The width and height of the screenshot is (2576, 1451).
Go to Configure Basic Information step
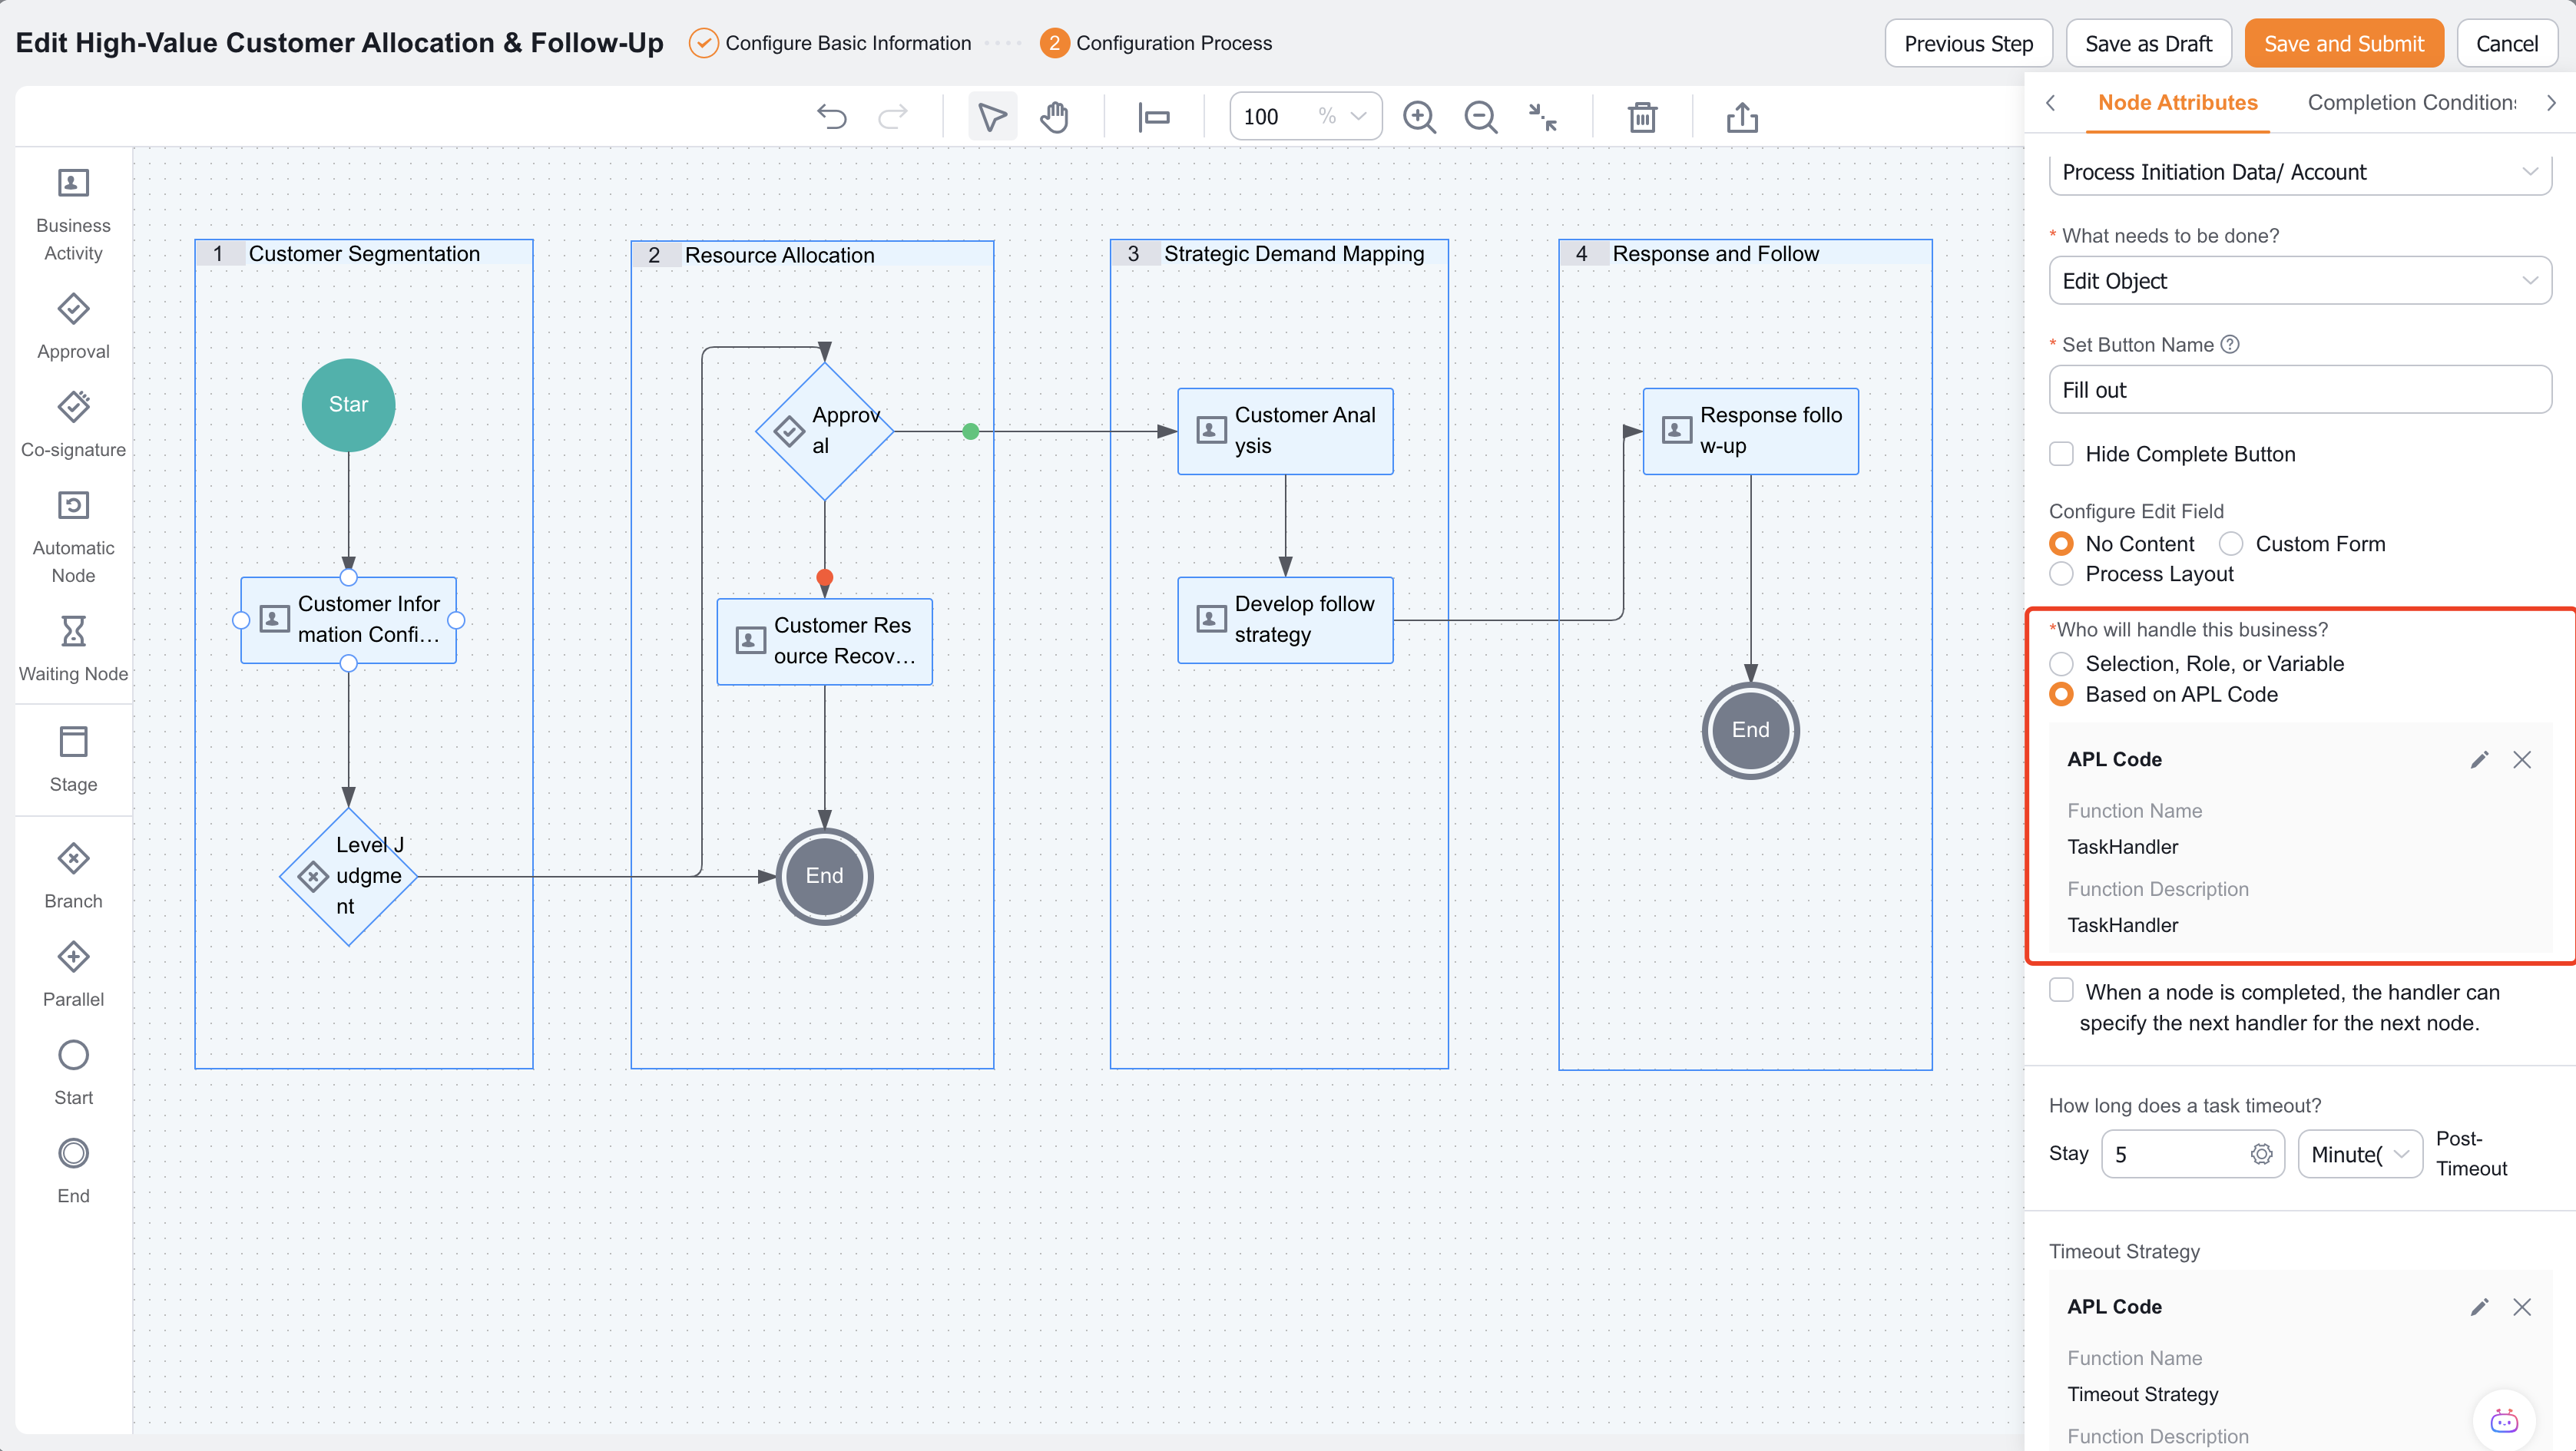[830, 43]
